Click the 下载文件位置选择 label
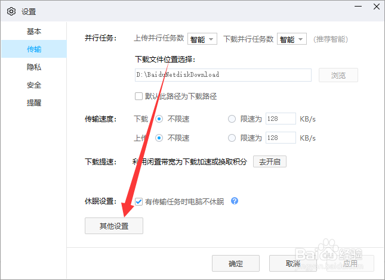 click(x=165, y=60)
